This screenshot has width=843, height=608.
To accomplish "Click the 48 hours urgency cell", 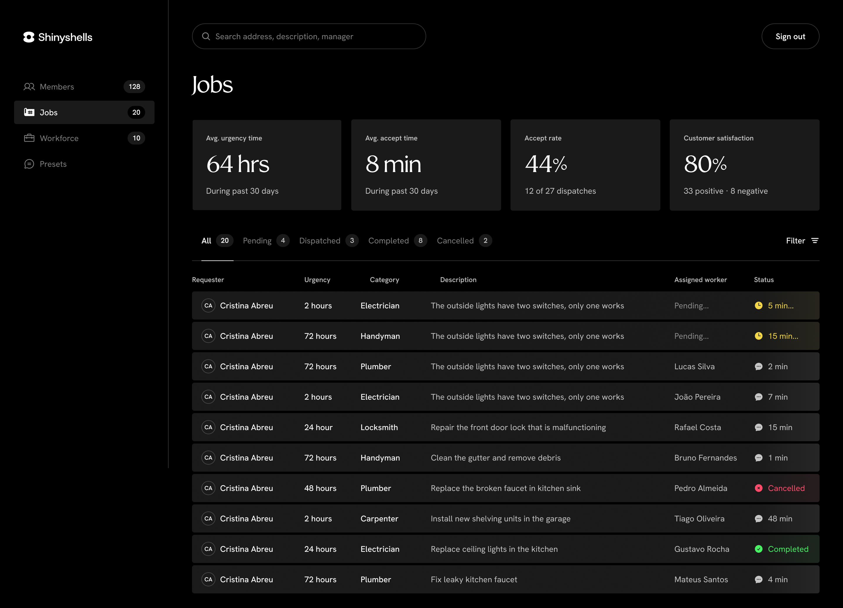I will pos(320,488).
